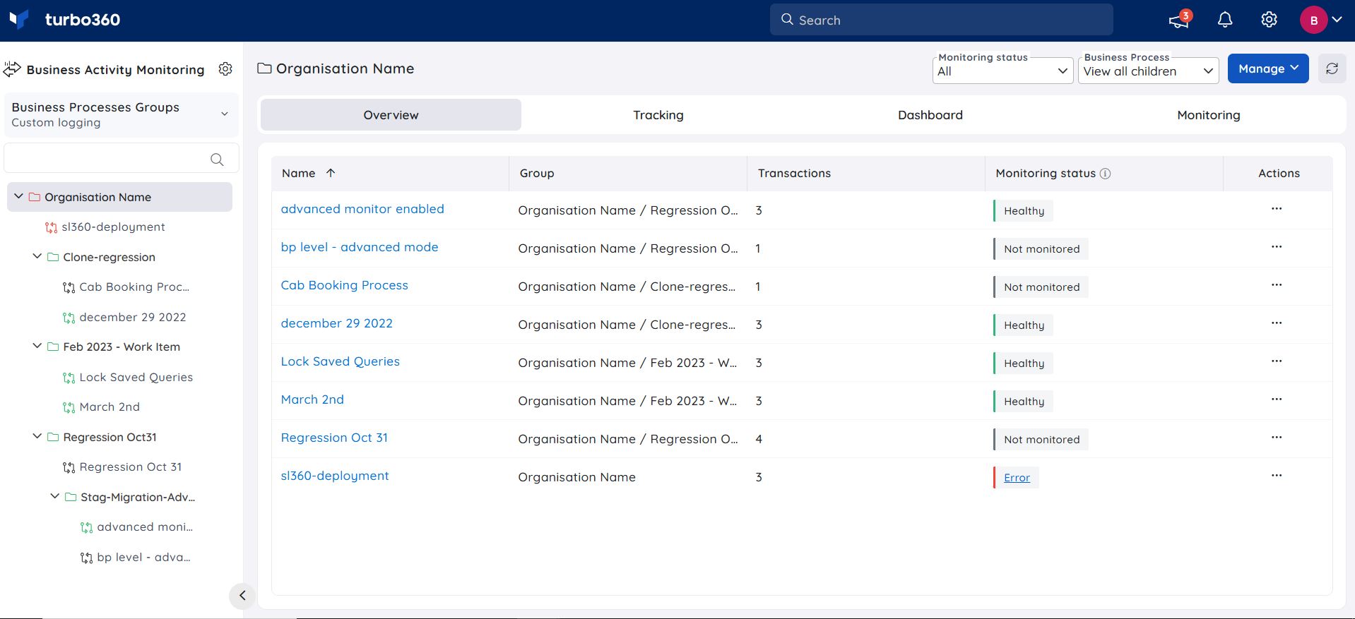The image size is (1355, 619).
Task: Open the sl360-deployment table link
Action: pyautogui.click(x=335, y=476)
